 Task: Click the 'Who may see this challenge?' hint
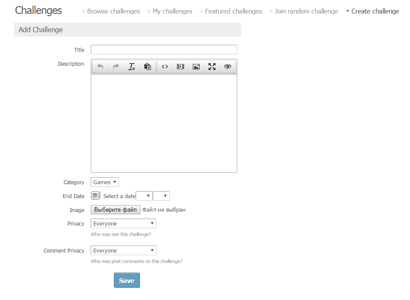coord(121,234)
